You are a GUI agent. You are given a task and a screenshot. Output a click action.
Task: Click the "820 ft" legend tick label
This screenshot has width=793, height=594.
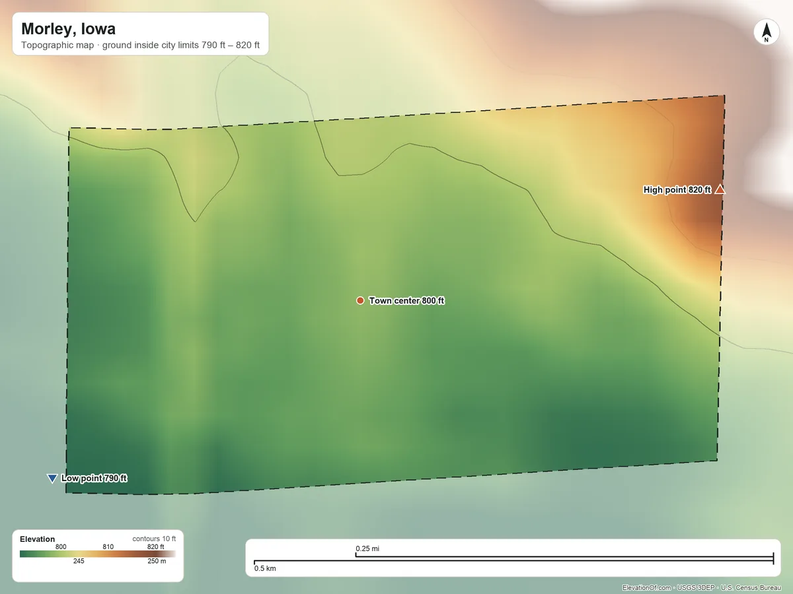click(155, 546)
